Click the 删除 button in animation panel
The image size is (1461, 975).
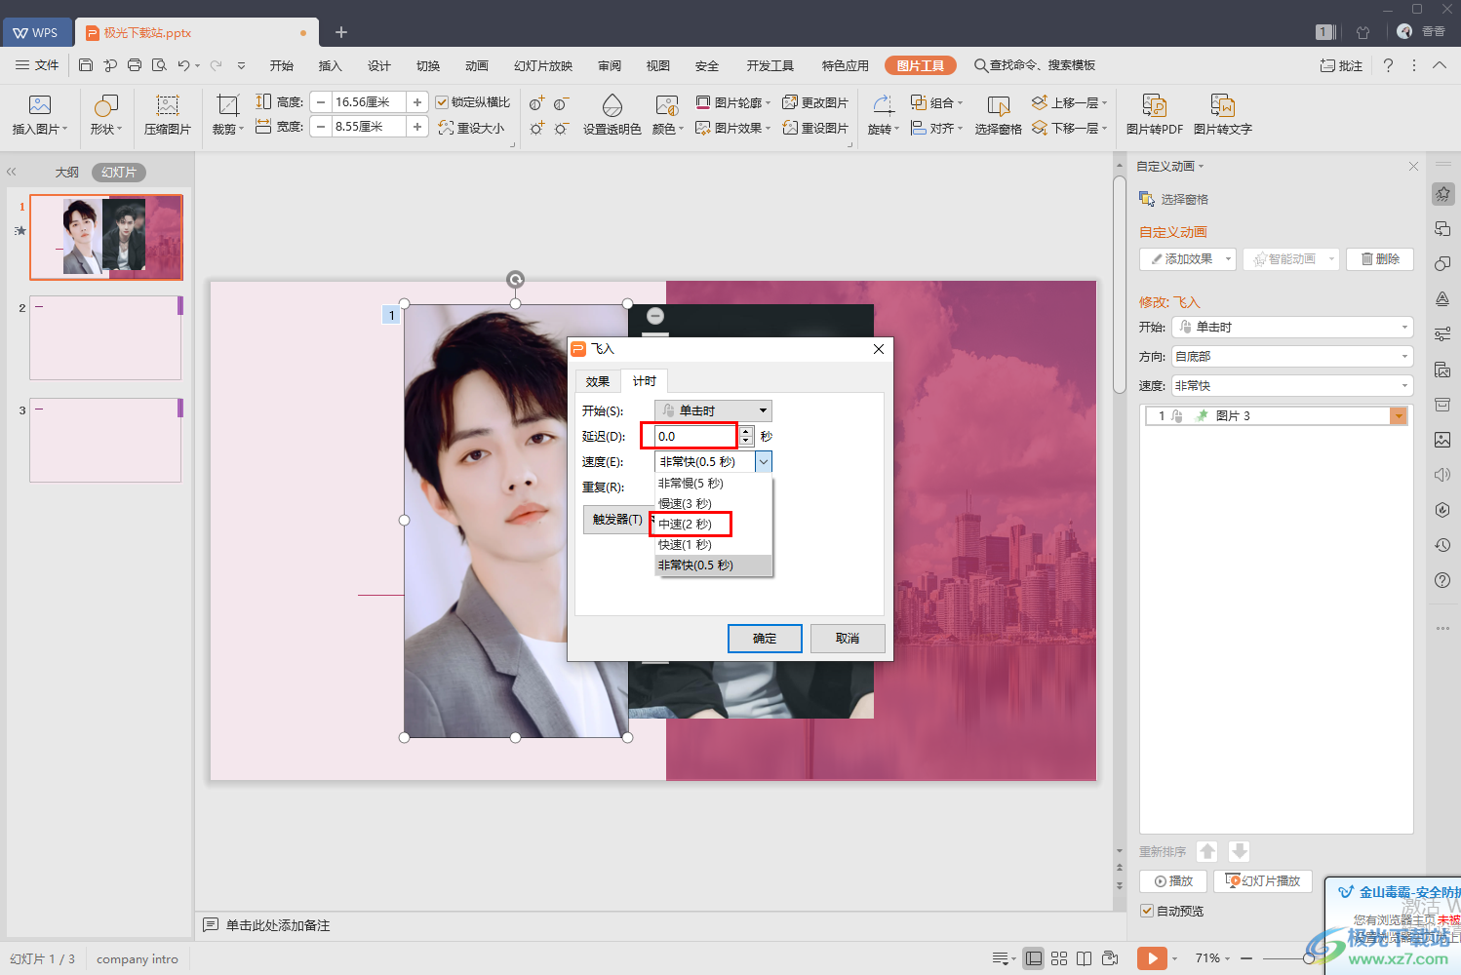coord(1380,259)
